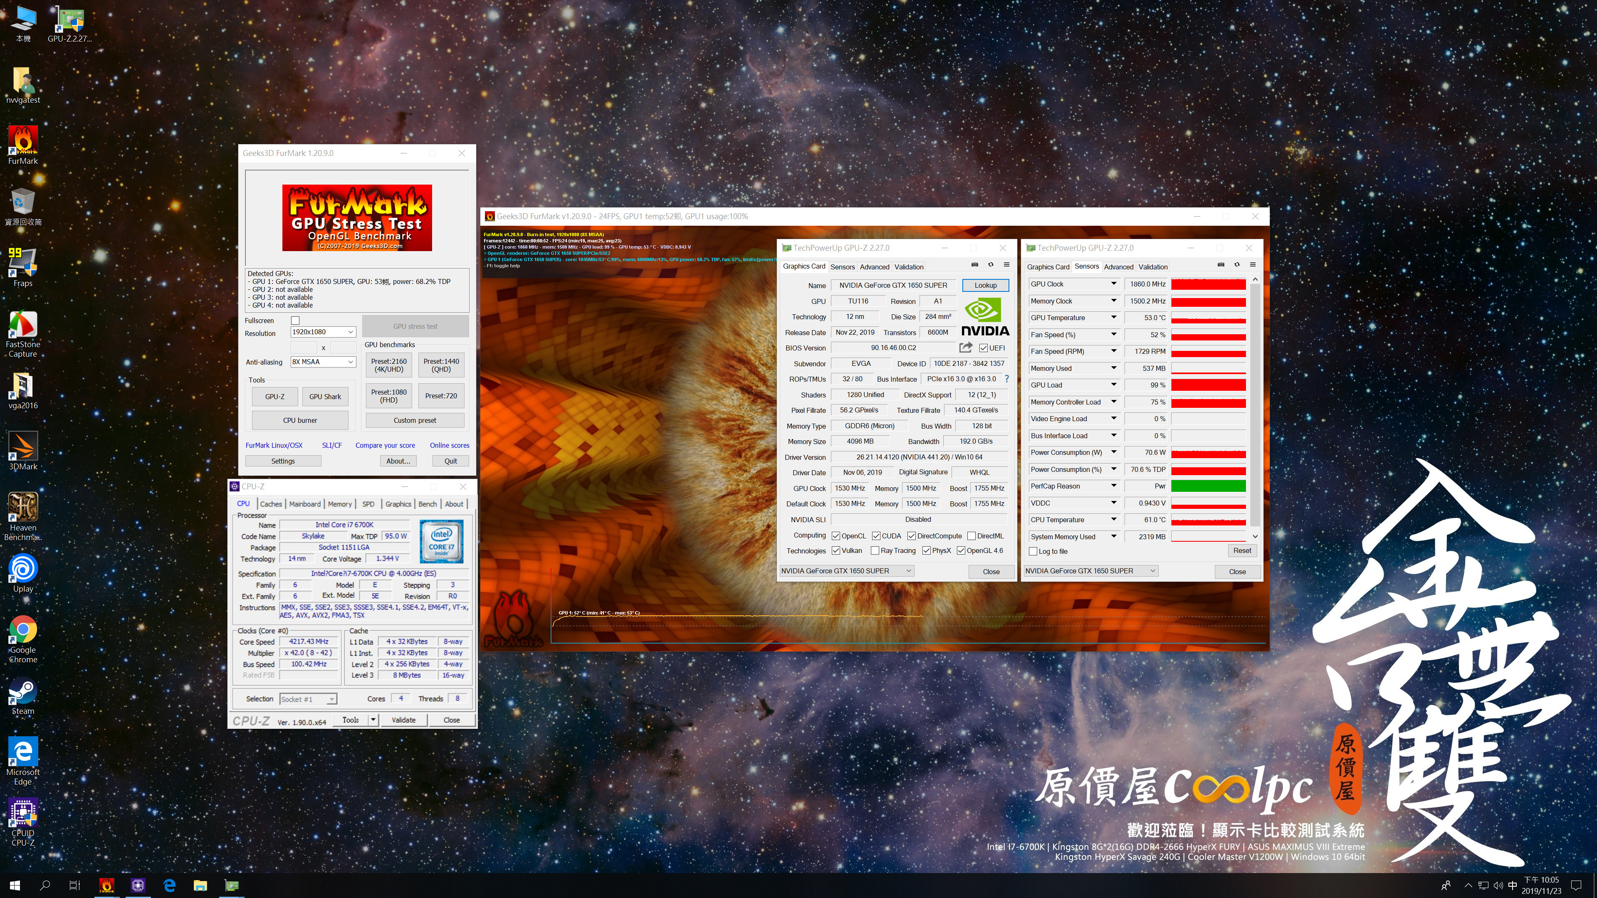Viewport: 1597px width, 898px height.
Task: Open the Windows Start menu
Action: (15, 886)
